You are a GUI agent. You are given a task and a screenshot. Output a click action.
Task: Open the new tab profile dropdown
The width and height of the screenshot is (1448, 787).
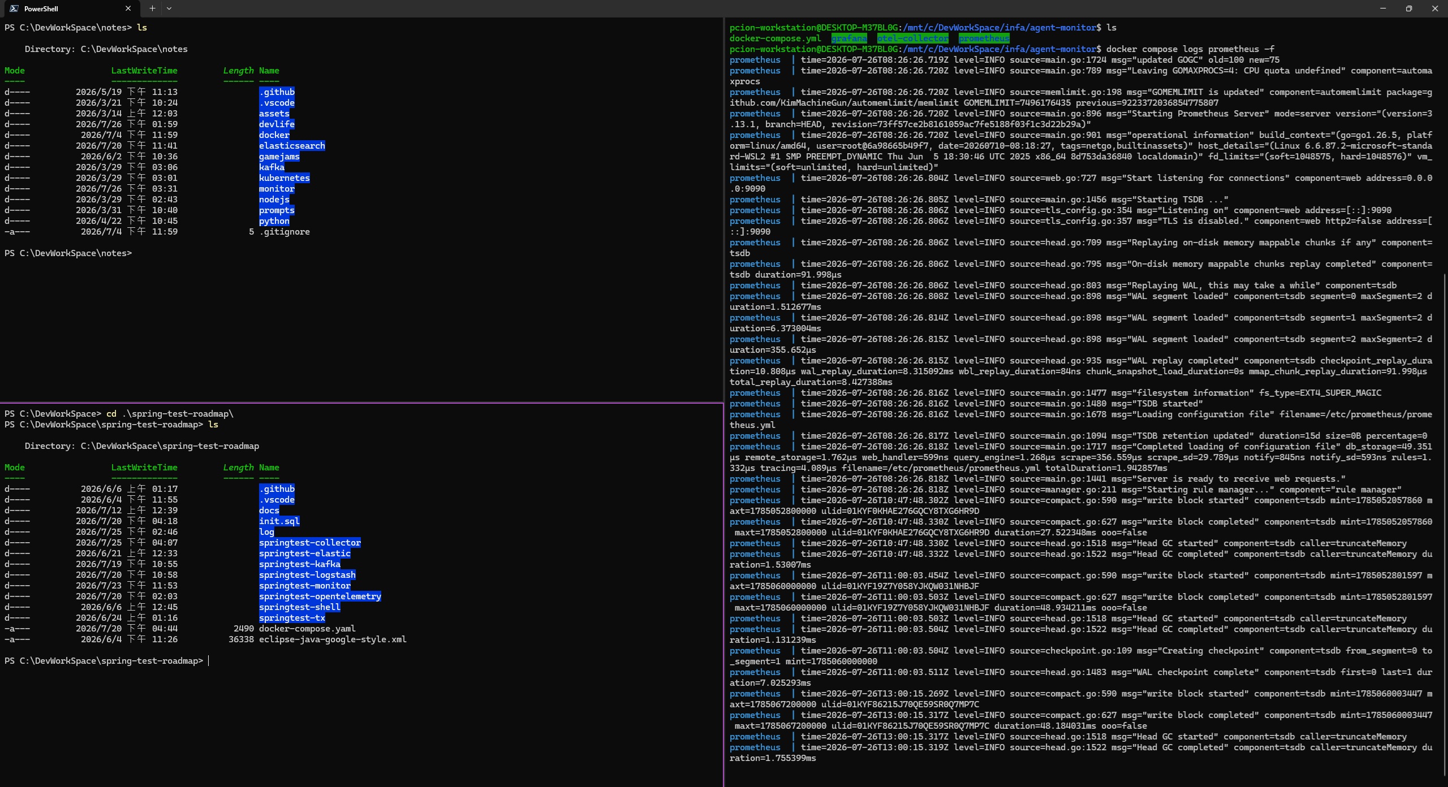(x=169, y=8)
